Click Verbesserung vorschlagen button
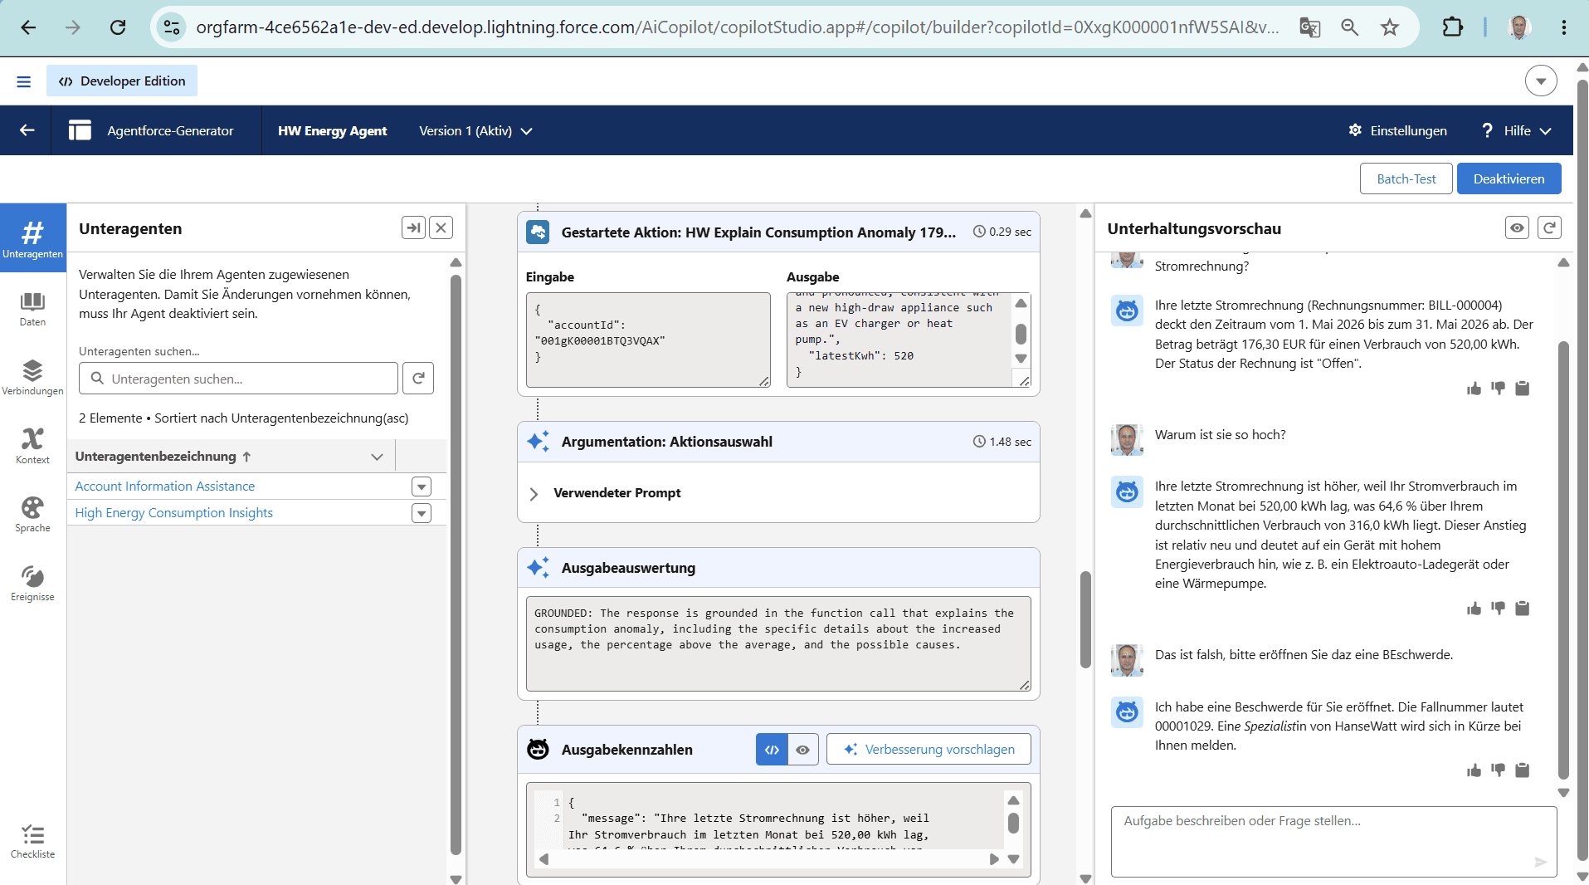Viewport: 1589px width, 885px height. click(x=929, y=750)
